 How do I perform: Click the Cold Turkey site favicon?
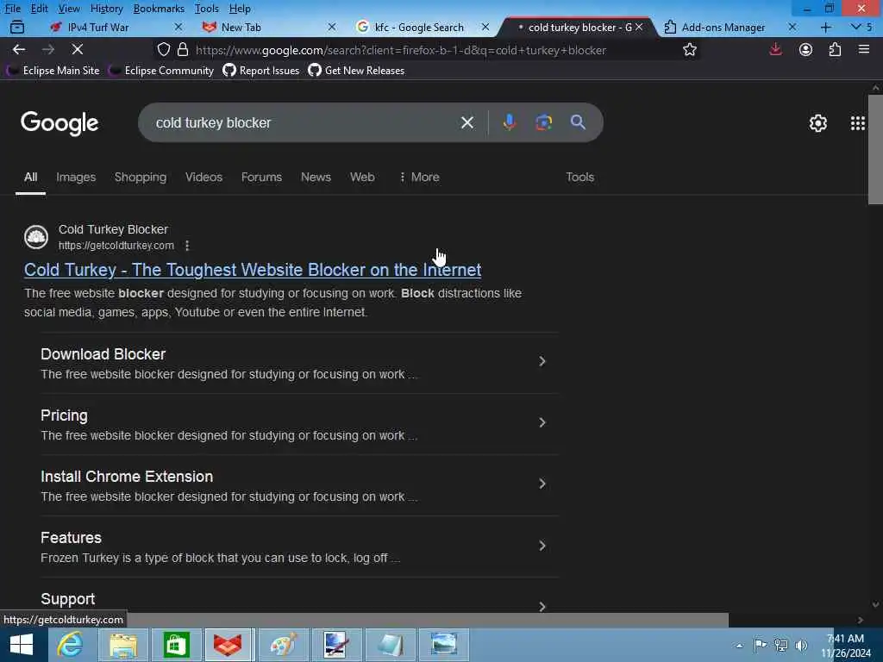pos(36,237)
